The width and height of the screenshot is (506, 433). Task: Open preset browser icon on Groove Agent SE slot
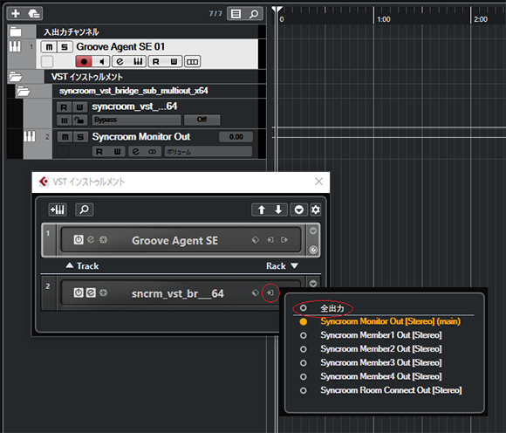tap(256, 239)
